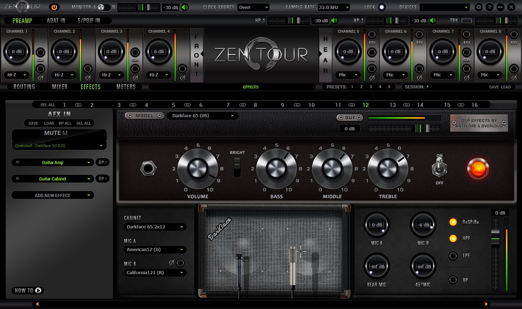Click the HOW TO play icon button
522x309 pixels.
[x=38, y=291]
